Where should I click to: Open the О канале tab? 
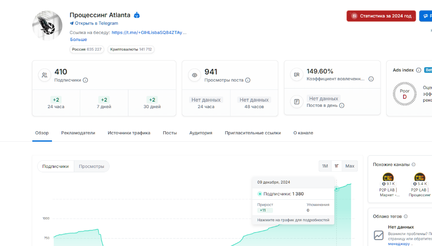pyautogui.click(x=303, y=133)
